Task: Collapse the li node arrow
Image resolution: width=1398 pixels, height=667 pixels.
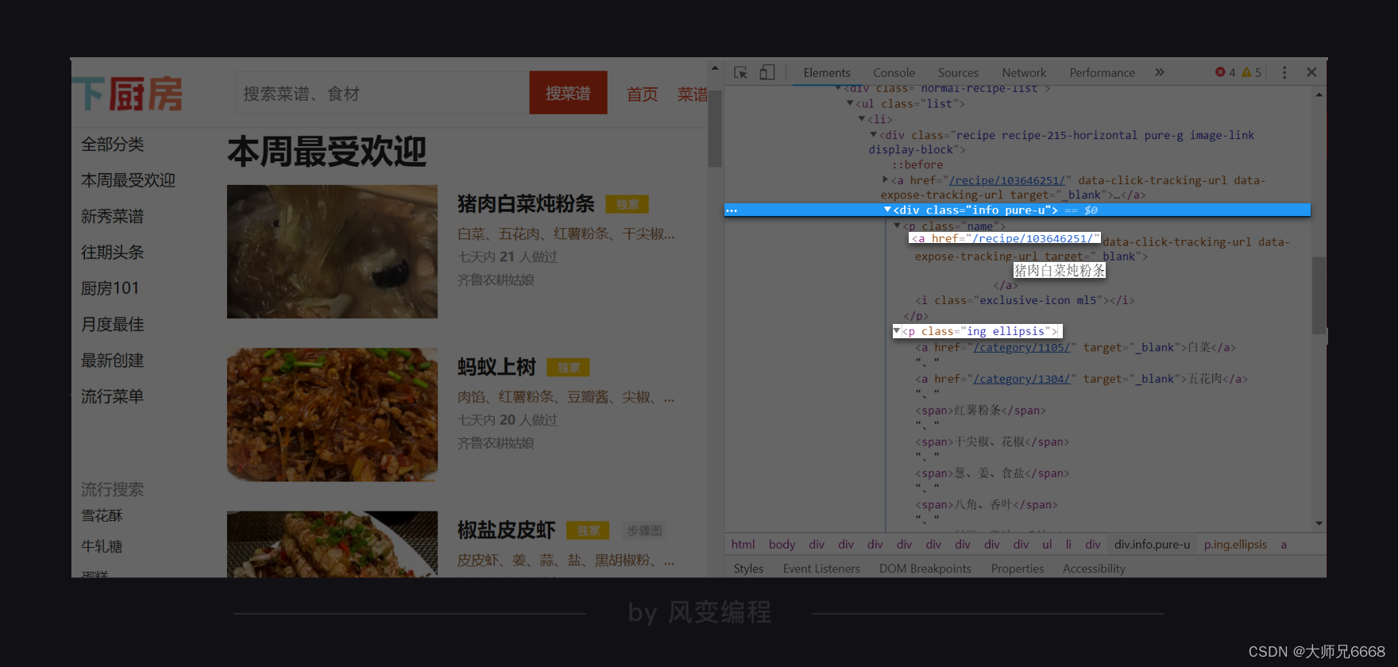Action: (861, 119)
